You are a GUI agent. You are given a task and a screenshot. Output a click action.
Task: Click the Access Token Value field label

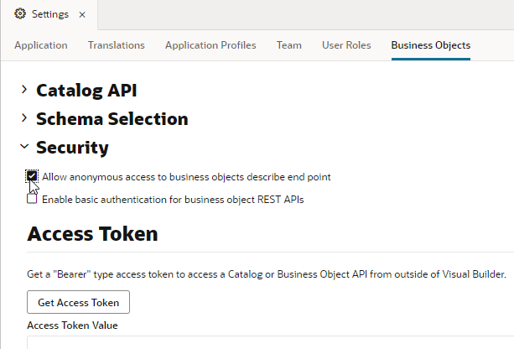(72, 326)
